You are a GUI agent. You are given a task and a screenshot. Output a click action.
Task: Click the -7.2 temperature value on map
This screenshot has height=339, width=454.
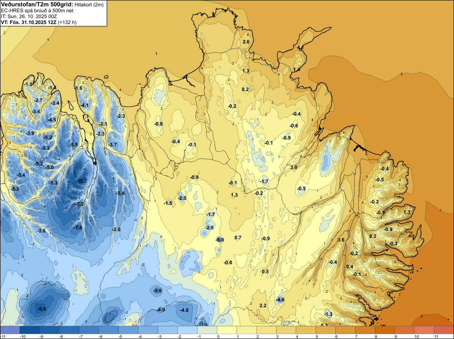(79, 204)
